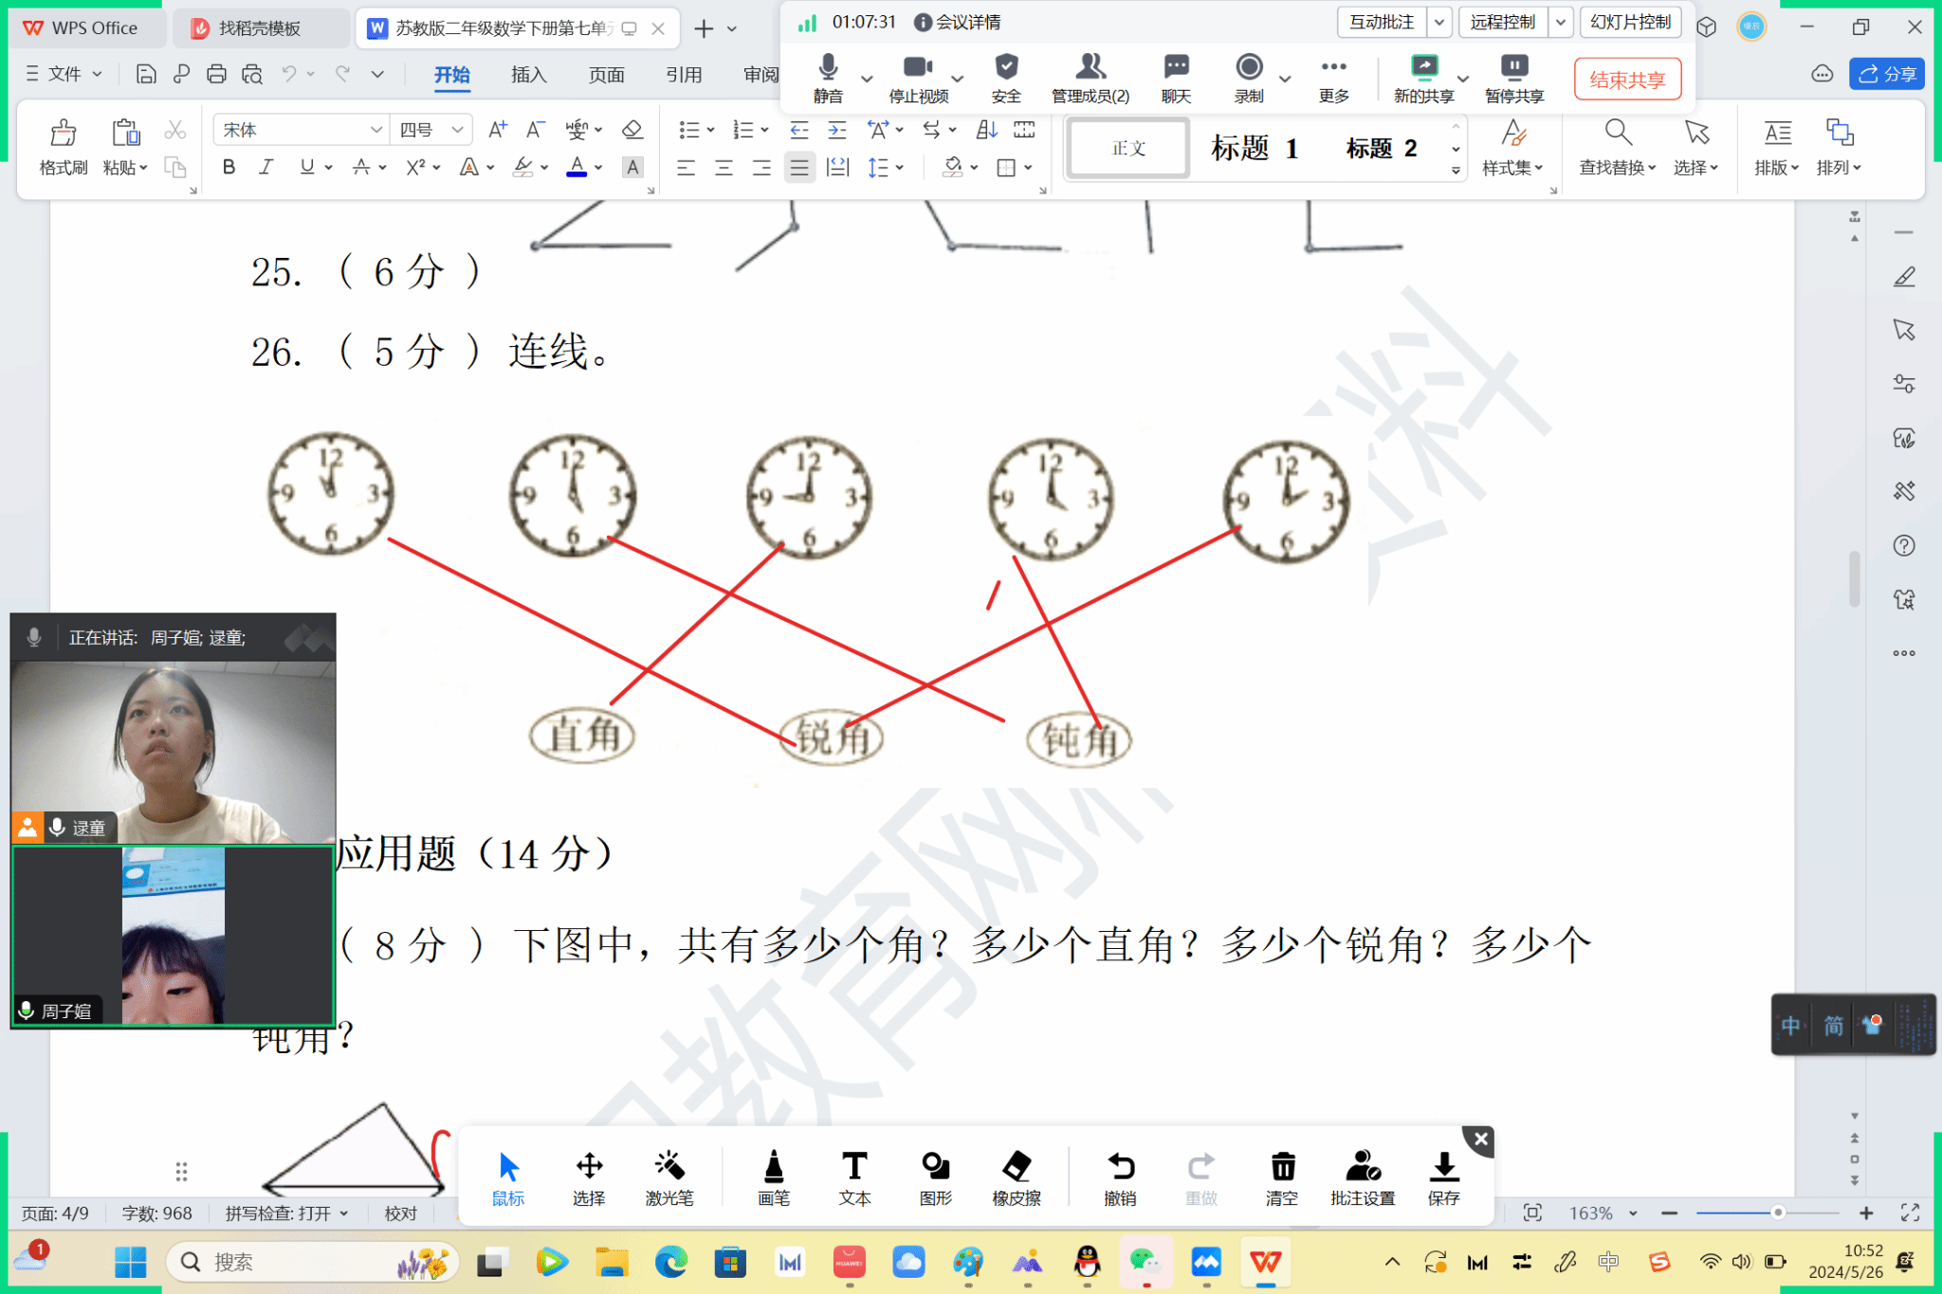1942x1294 pixels.
Task: Switch to the 插入 ribbon tab
Action: [528, 75]
